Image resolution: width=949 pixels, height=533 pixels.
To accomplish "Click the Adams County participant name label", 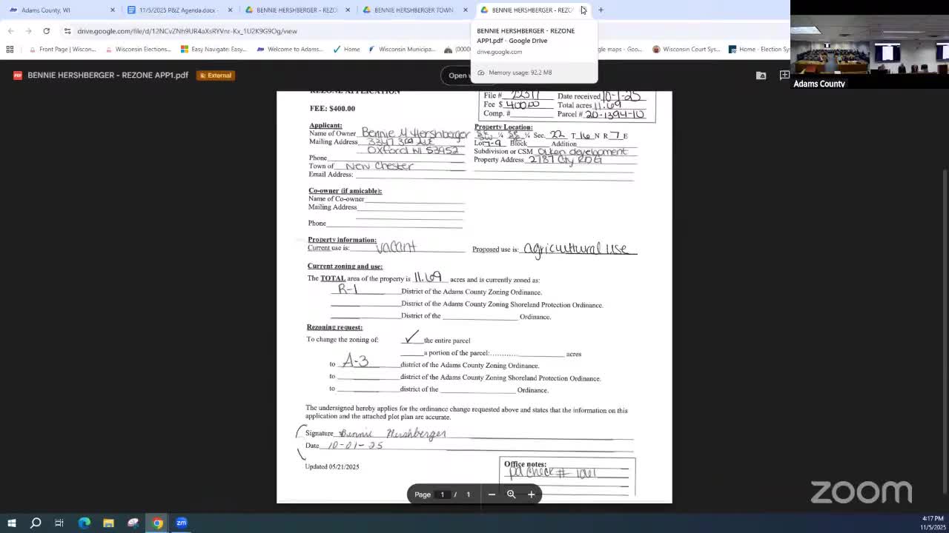I will coord(819,84).
